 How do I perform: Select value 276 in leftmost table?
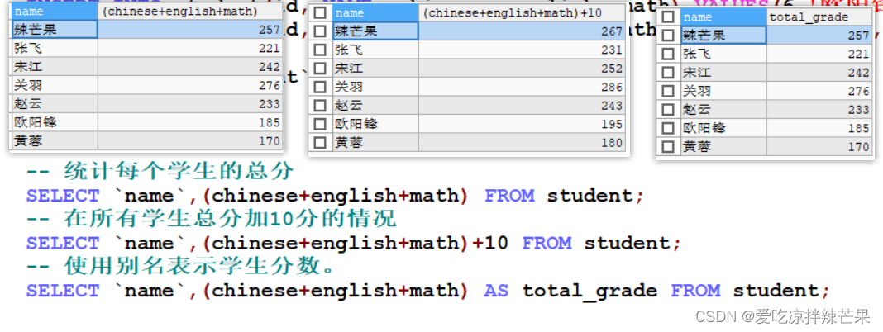pos(190,86)
